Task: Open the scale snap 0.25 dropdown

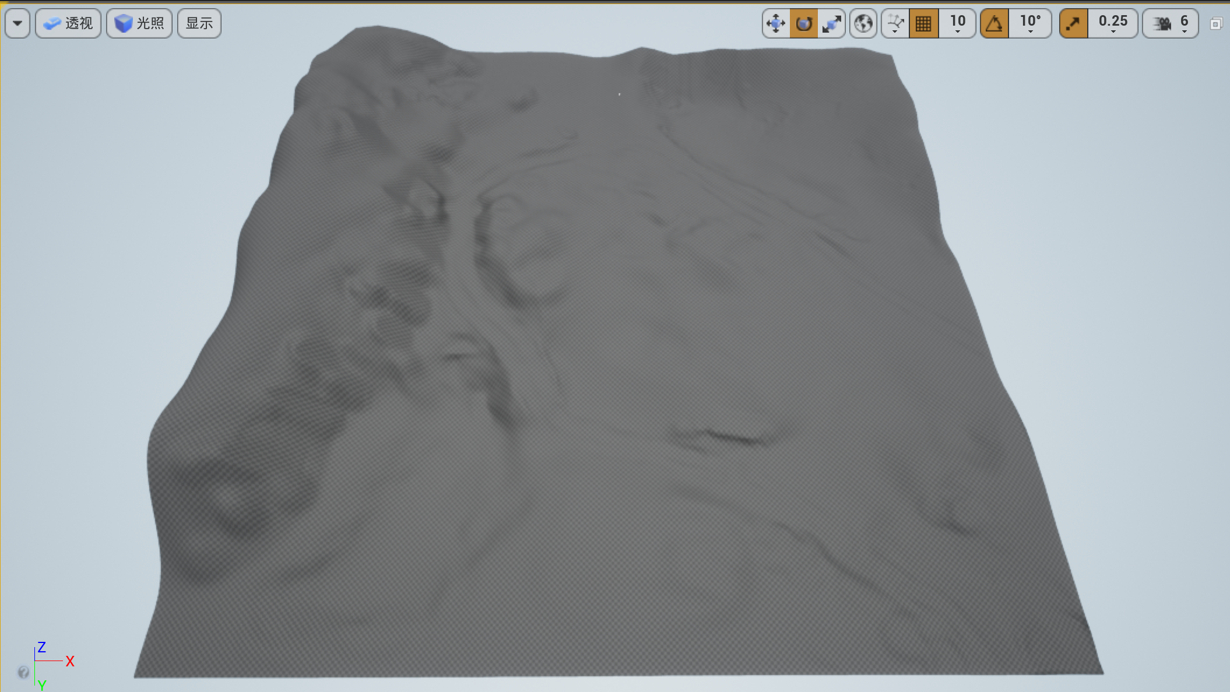Action: tap(1113, 23)
